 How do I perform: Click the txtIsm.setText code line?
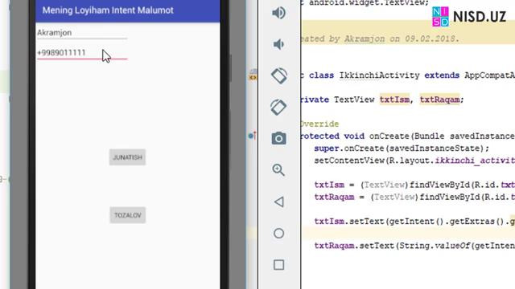coord(414,222)
